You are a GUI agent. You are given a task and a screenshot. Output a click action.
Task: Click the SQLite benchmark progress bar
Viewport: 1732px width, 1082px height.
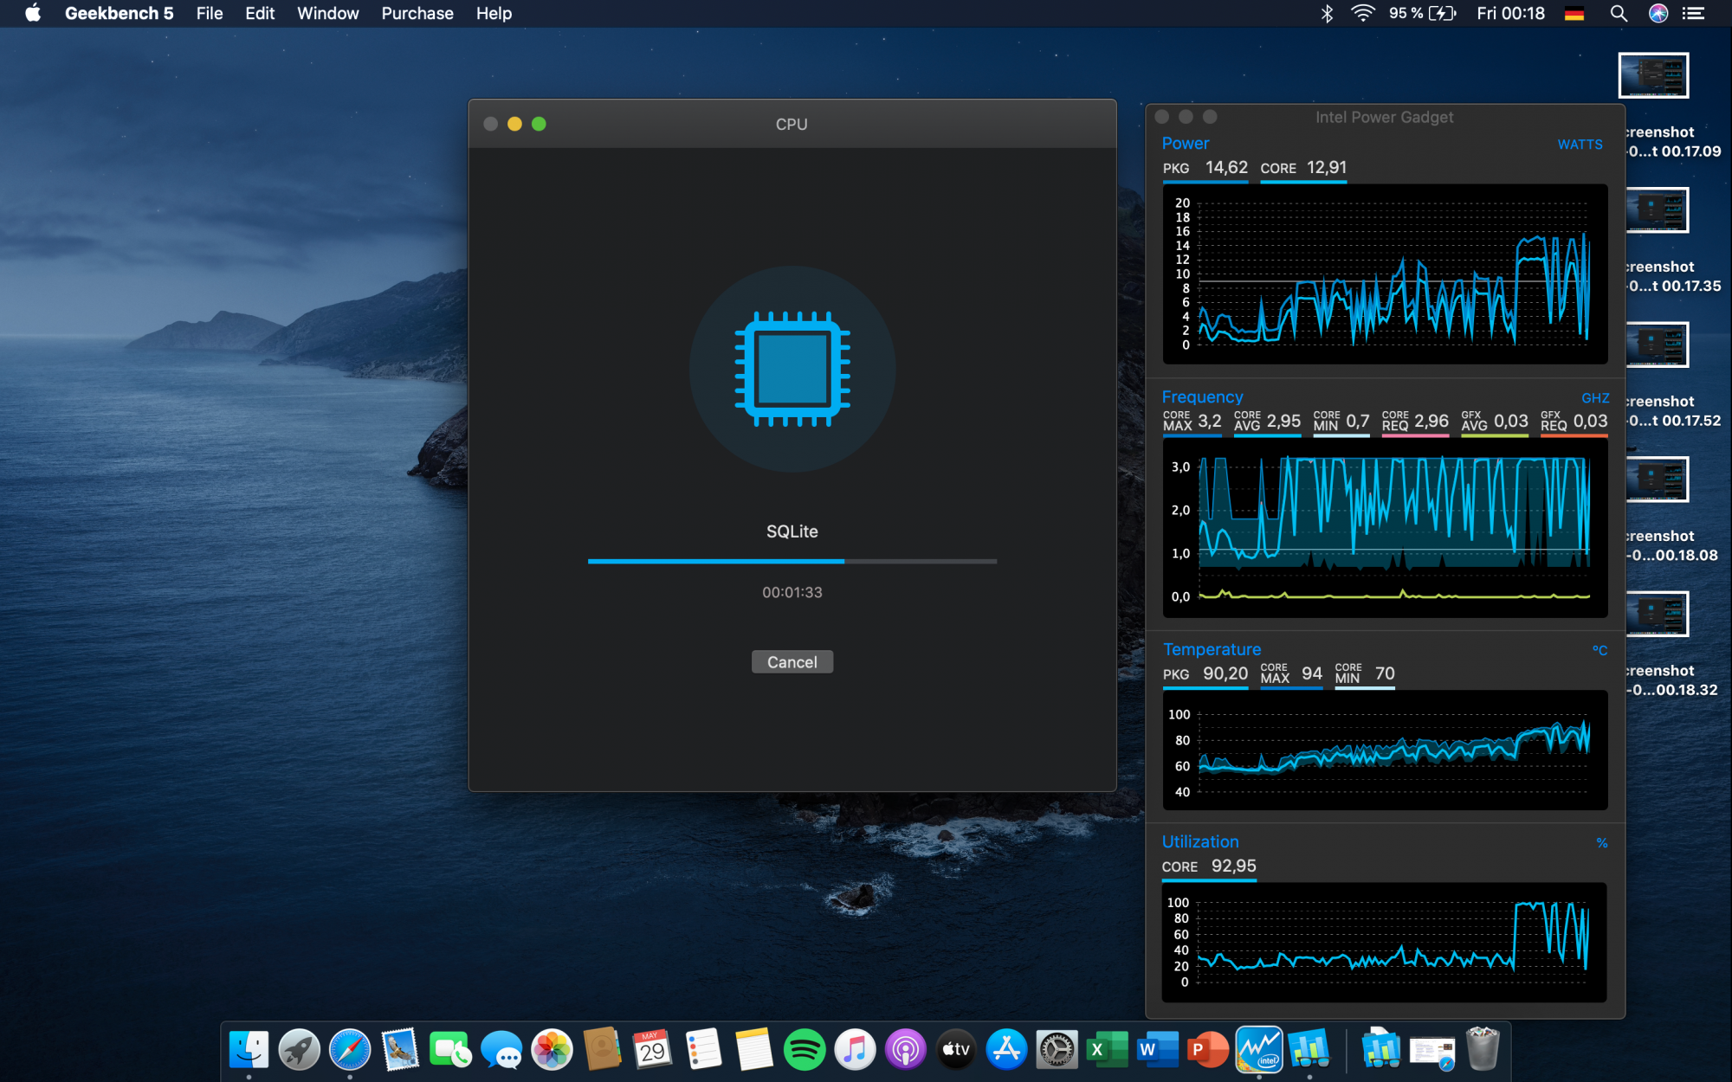792,561
